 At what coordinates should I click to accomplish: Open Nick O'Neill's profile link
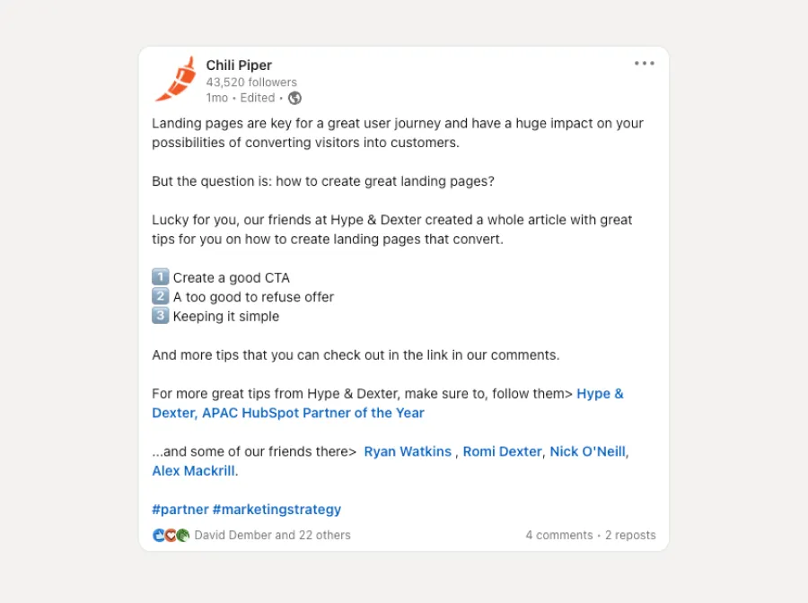(x=588, y=451)
